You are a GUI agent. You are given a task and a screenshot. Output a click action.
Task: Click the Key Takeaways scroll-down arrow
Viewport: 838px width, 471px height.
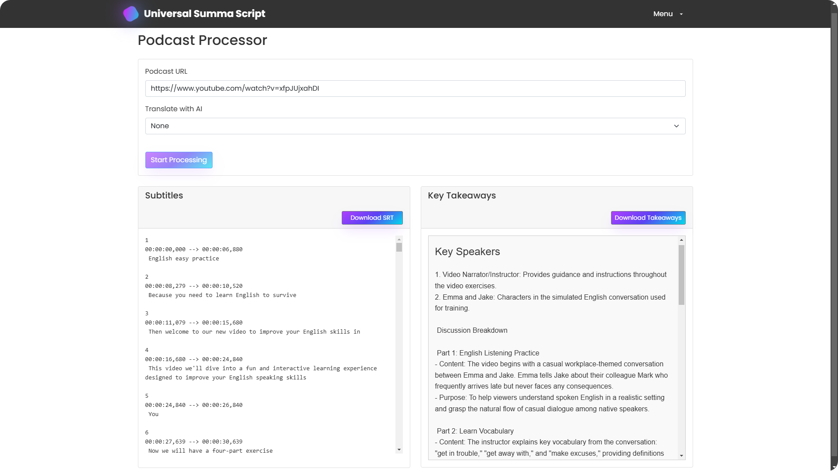[681, 456]
